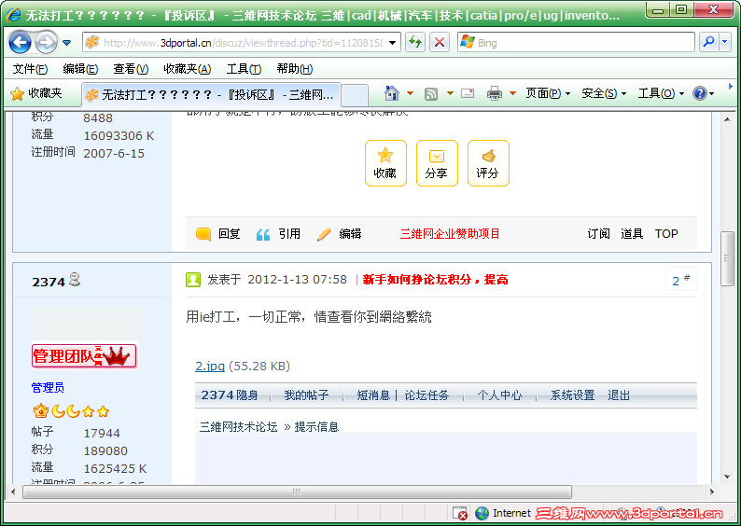
Task: Click the 订阅 link
Action: (x=599, y=234)
